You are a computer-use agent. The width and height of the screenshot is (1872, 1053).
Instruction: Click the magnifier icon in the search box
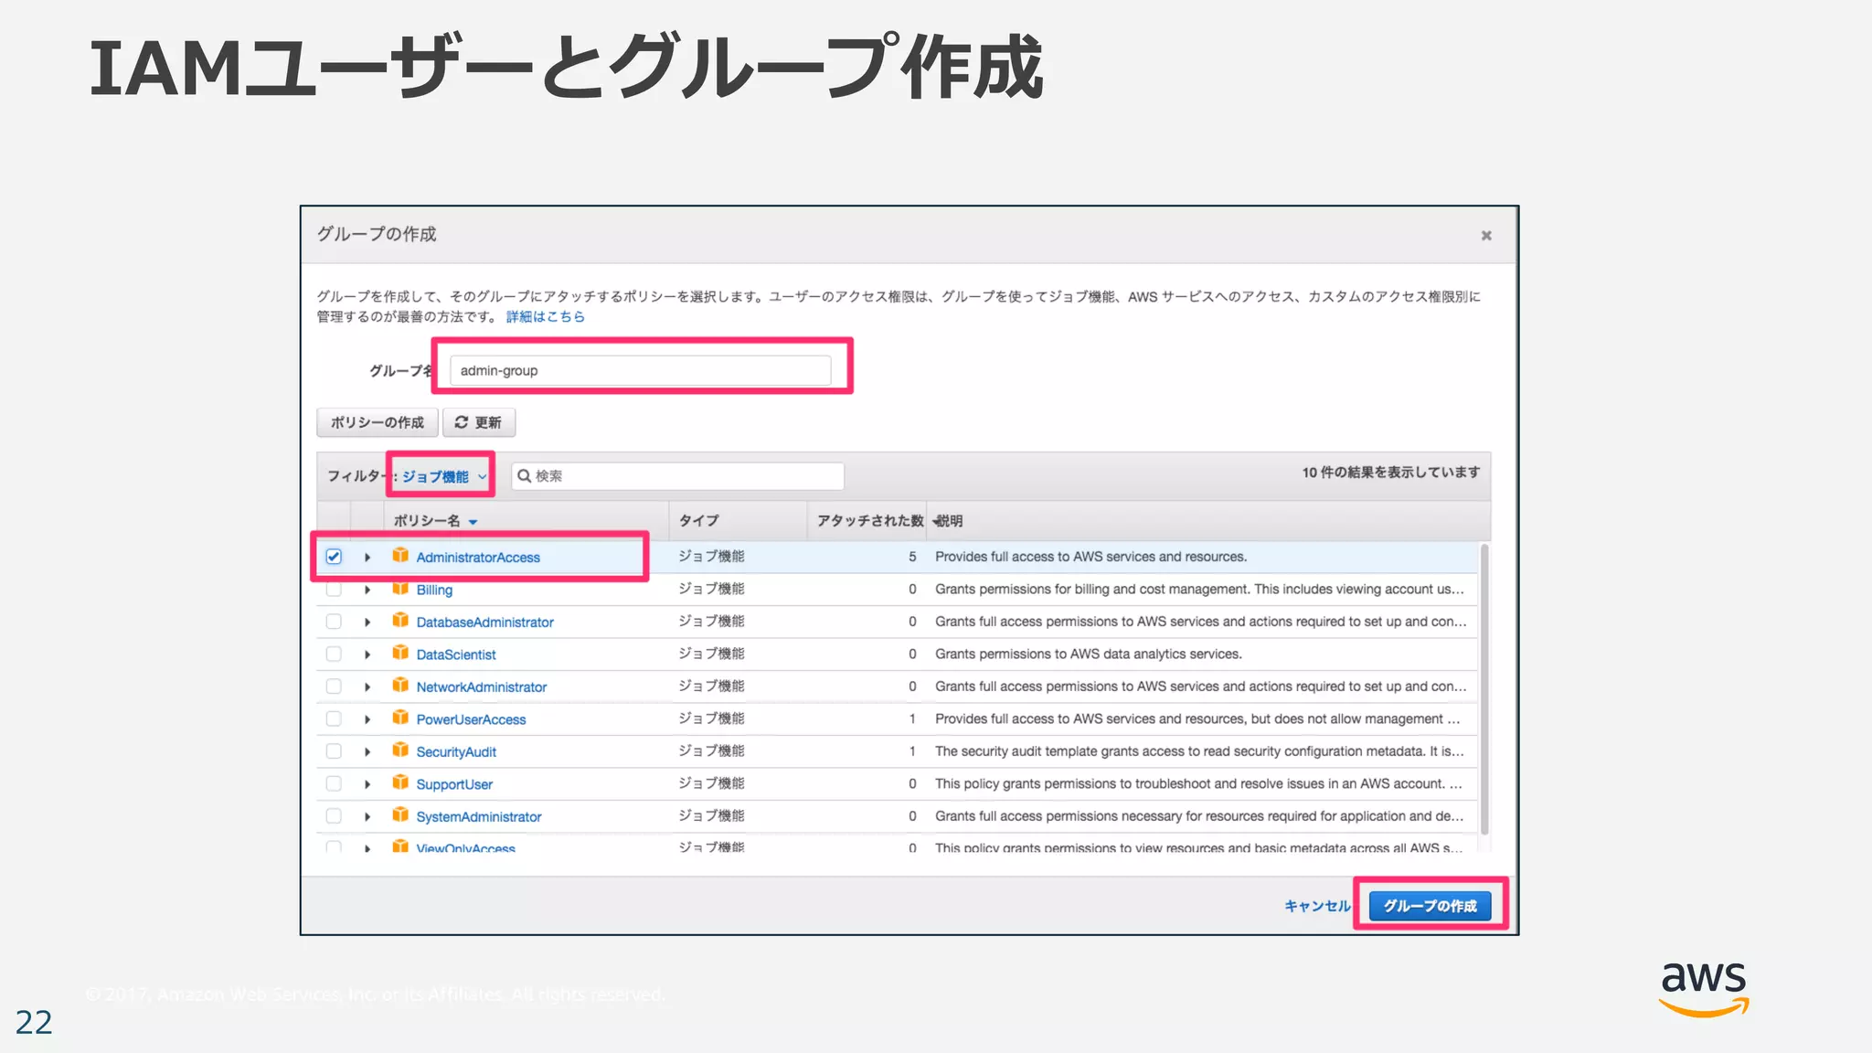click(x=525, y=476)
